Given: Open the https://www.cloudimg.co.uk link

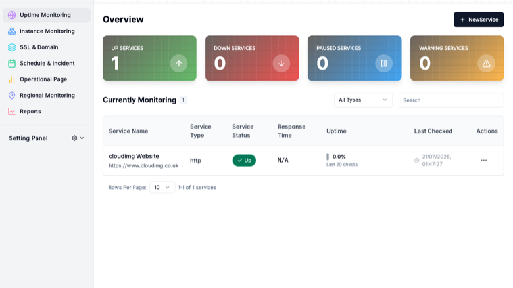Looking at the screenshot, I should (143, 166).
